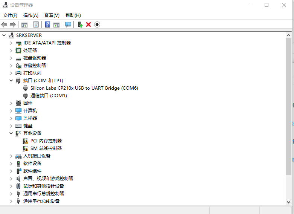
Task: Click the vertical scrollbar down arrow
Action: point(288,202)
